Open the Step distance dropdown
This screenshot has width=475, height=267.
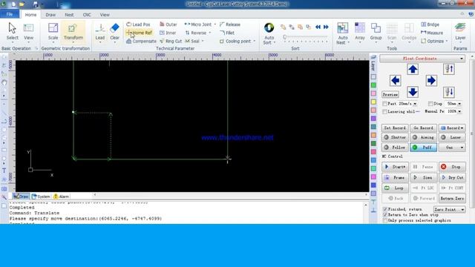pos(459,104)
